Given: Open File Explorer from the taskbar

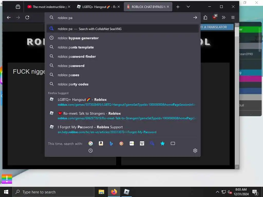Looking at the screenshot, I should click(101, 192).
